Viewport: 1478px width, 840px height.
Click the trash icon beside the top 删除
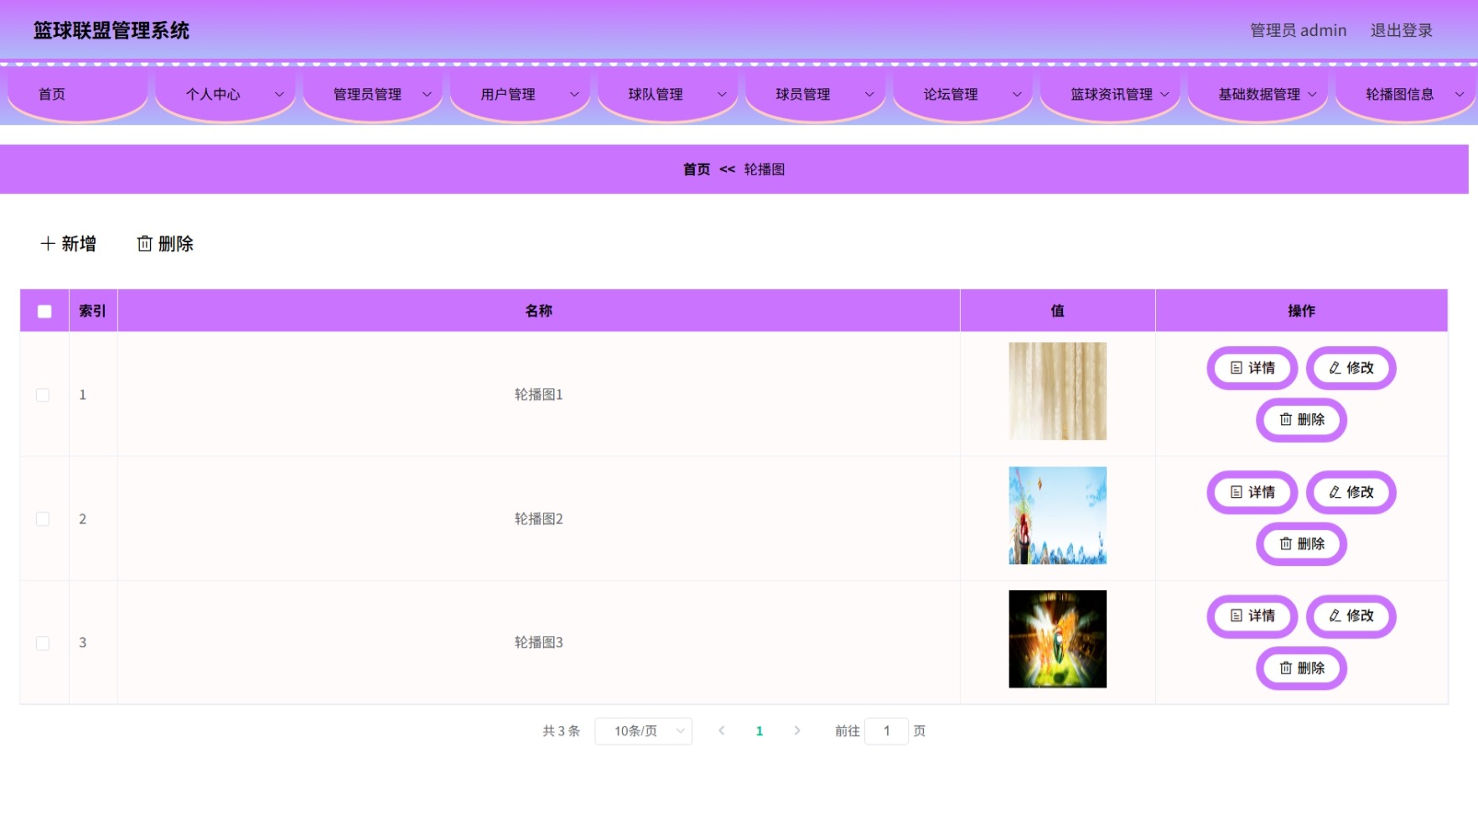click(x=145, y=244)
